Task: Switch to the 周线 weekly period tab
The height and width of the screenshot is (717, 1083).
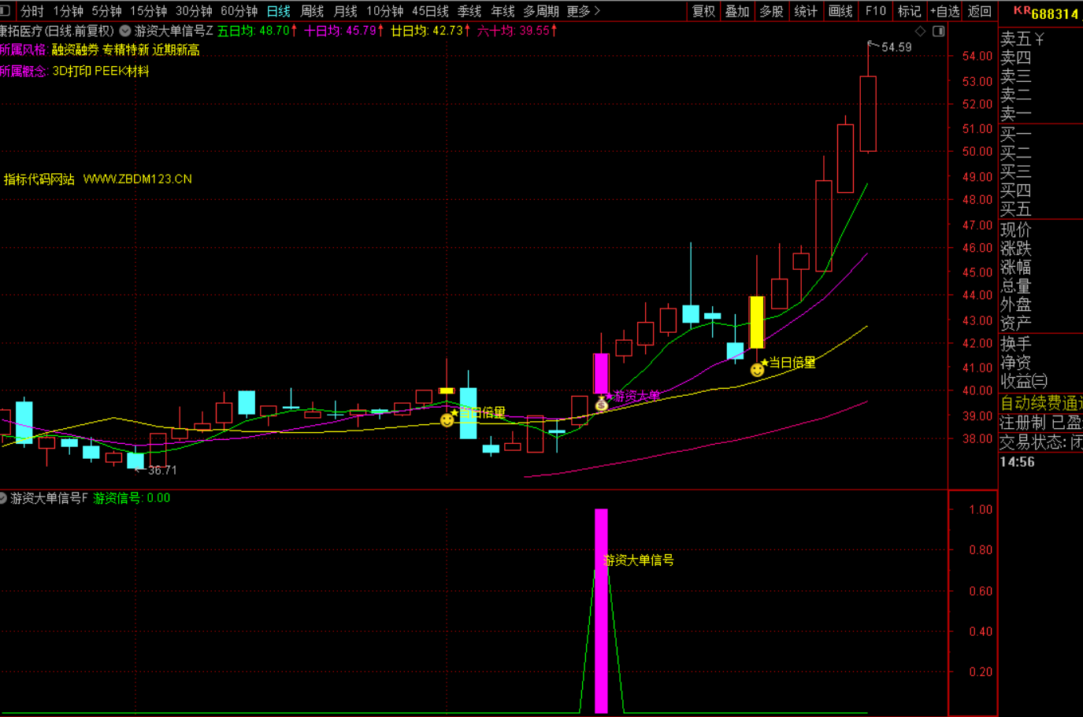Action: click(312, 11)
